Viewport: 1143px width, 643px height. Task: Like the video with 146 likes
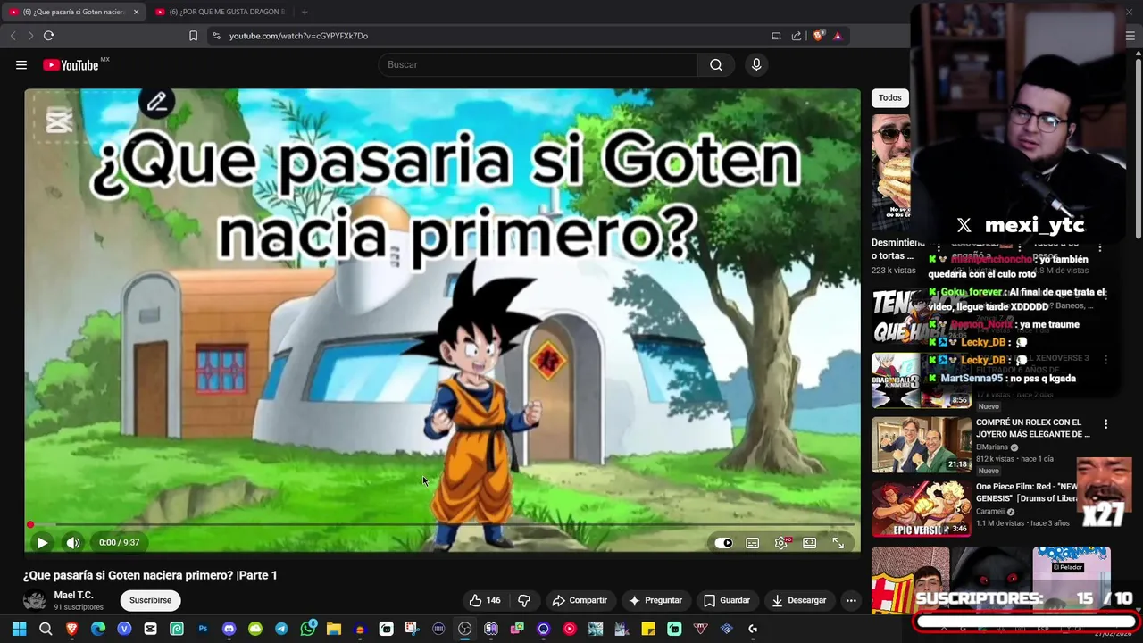pos(485,600)
